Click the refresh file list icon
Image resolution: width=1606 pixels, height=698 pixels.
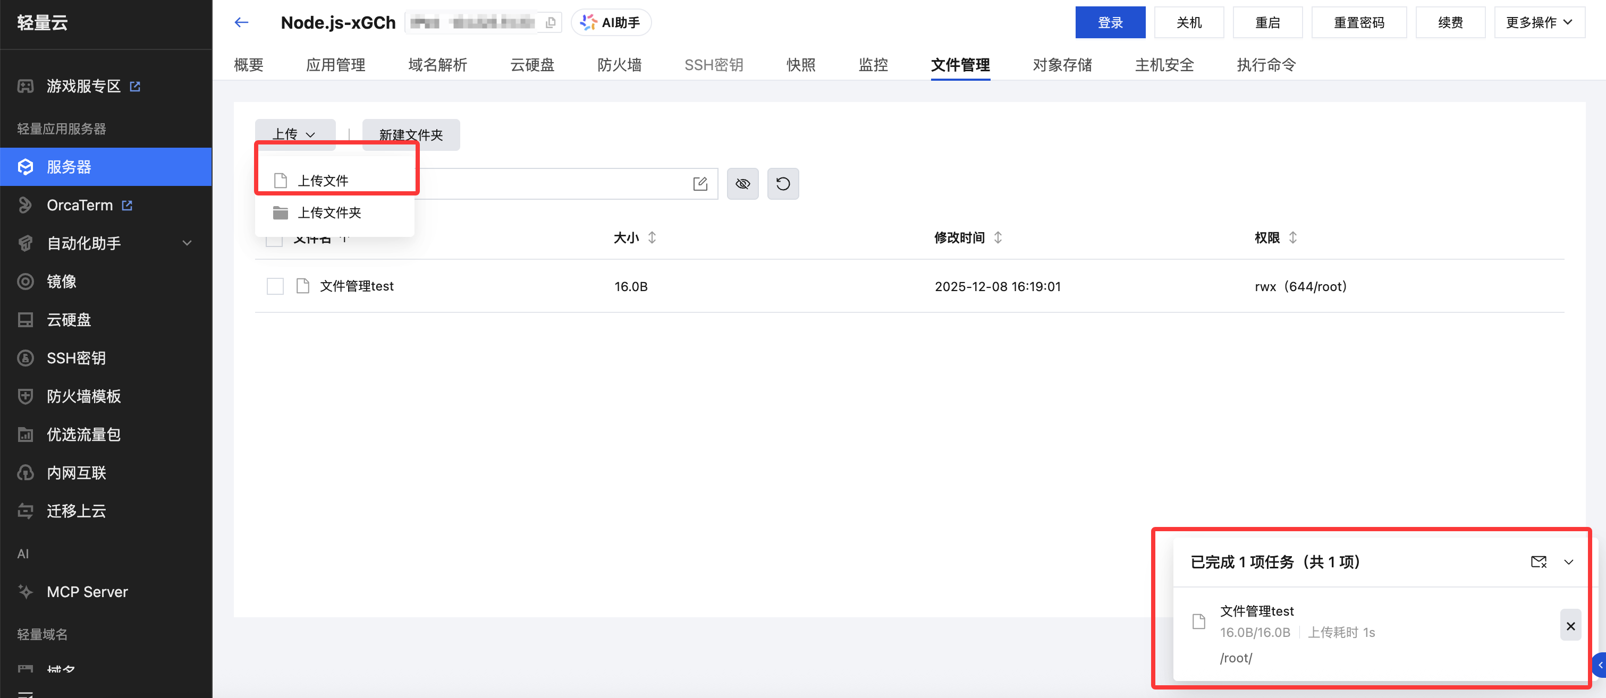(x=782, y=184)
